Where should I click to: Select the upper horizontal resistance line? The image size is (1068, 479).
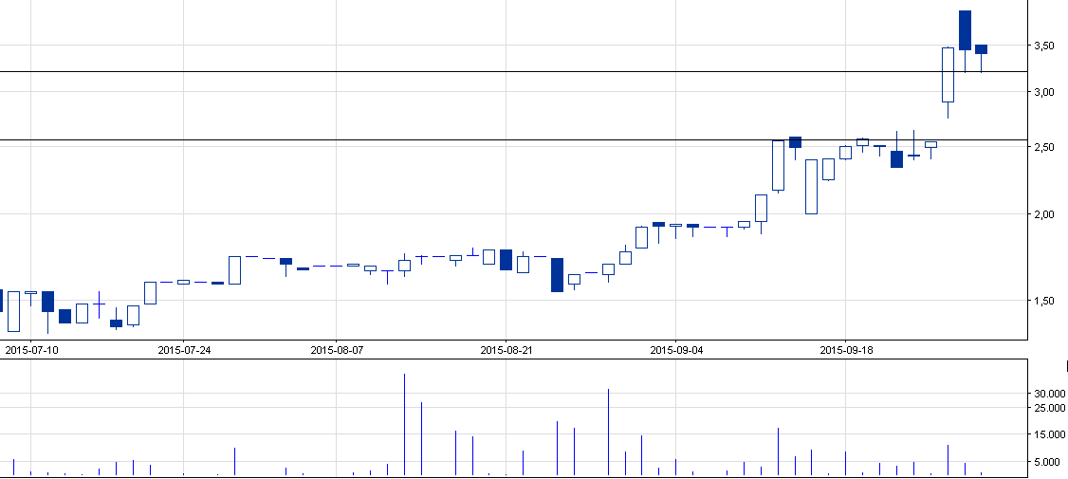474,71
